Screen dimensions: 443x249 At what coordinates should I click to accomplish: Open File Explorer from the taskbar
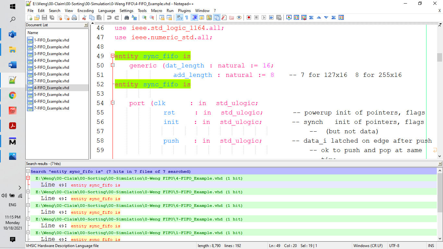point(13,50)
